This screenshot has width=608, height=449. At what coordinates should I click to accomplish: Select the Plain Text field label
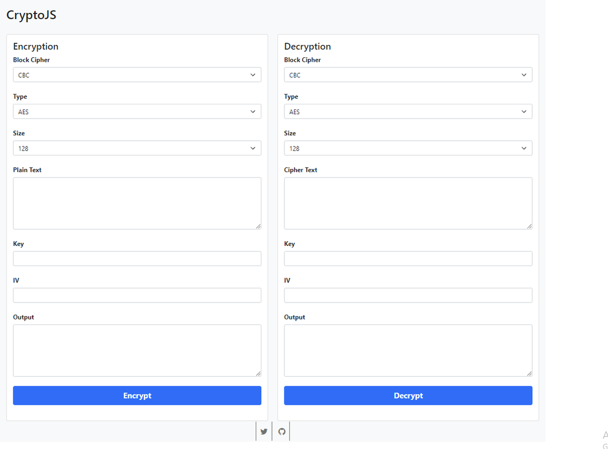pyautogui.click(x=27, y=169)
